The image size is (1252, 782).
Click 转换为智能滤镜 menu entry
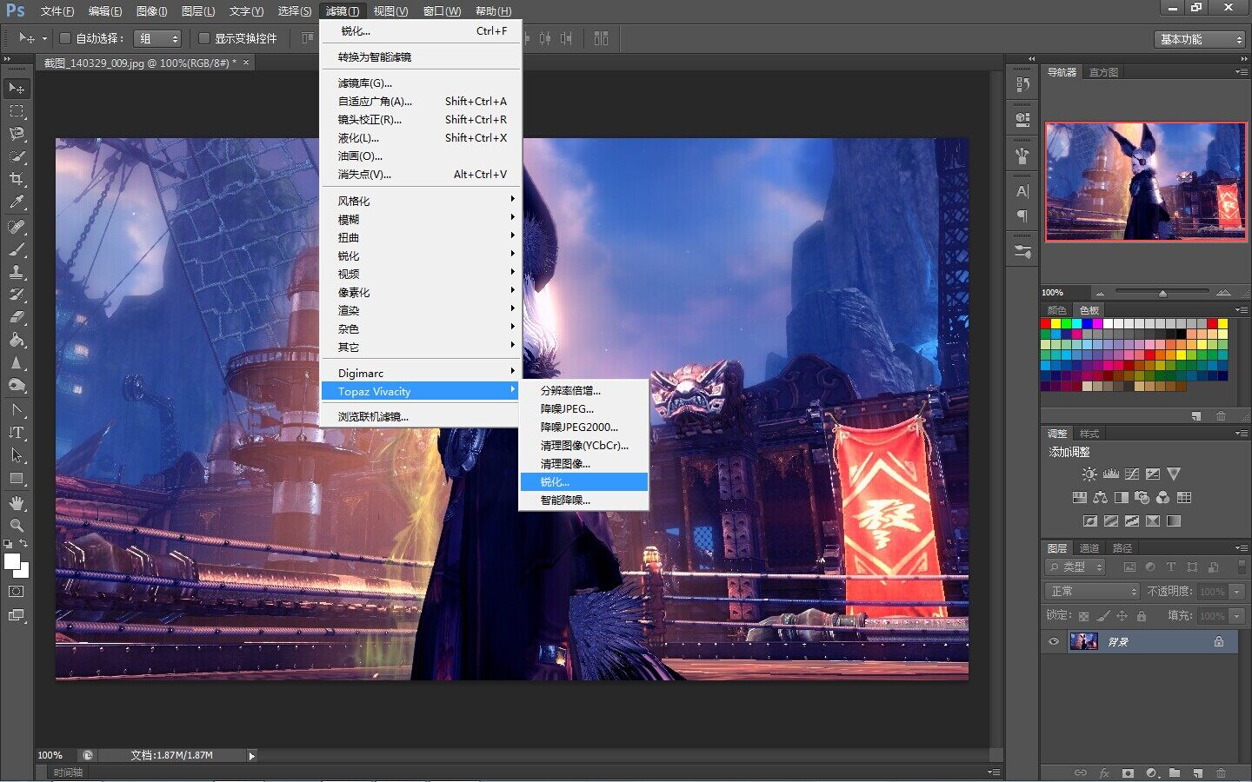pos(421,57)
